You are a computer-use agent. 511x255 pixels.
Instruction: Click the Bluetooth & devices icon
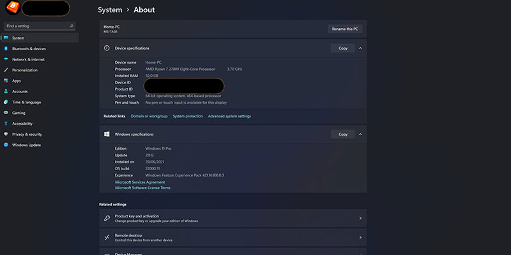(x=6, y=49)
